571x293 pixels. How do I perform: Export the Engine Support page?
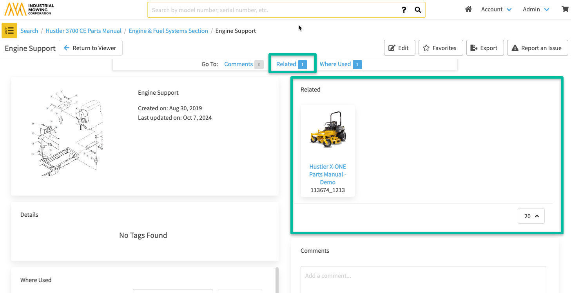click(484, 48)
